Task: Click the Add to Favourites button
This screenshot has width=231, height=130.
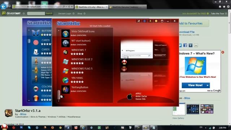Action: tap(194, 23)
